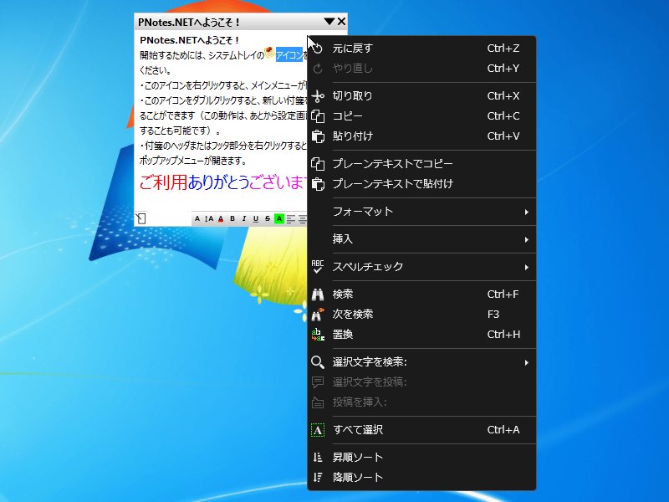This screenshot has height=502, width=669.
Task: Click the note icon in note footer corner
Action: (140, 218)
